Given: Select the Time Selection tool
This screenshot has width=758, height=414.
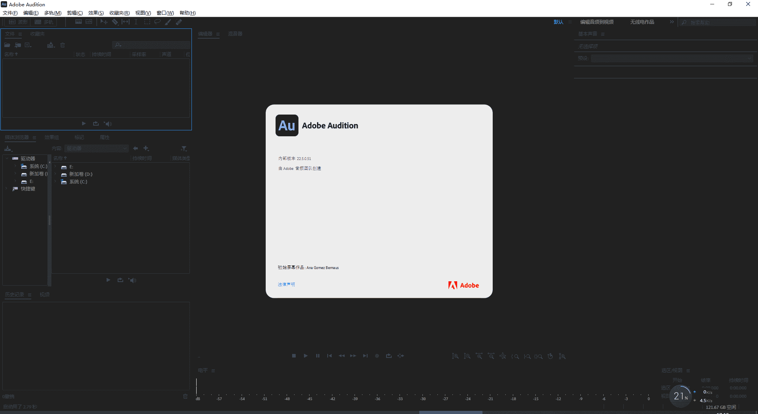Looking at the screenshot, I should pyautogui.click(x=136, y=22).
